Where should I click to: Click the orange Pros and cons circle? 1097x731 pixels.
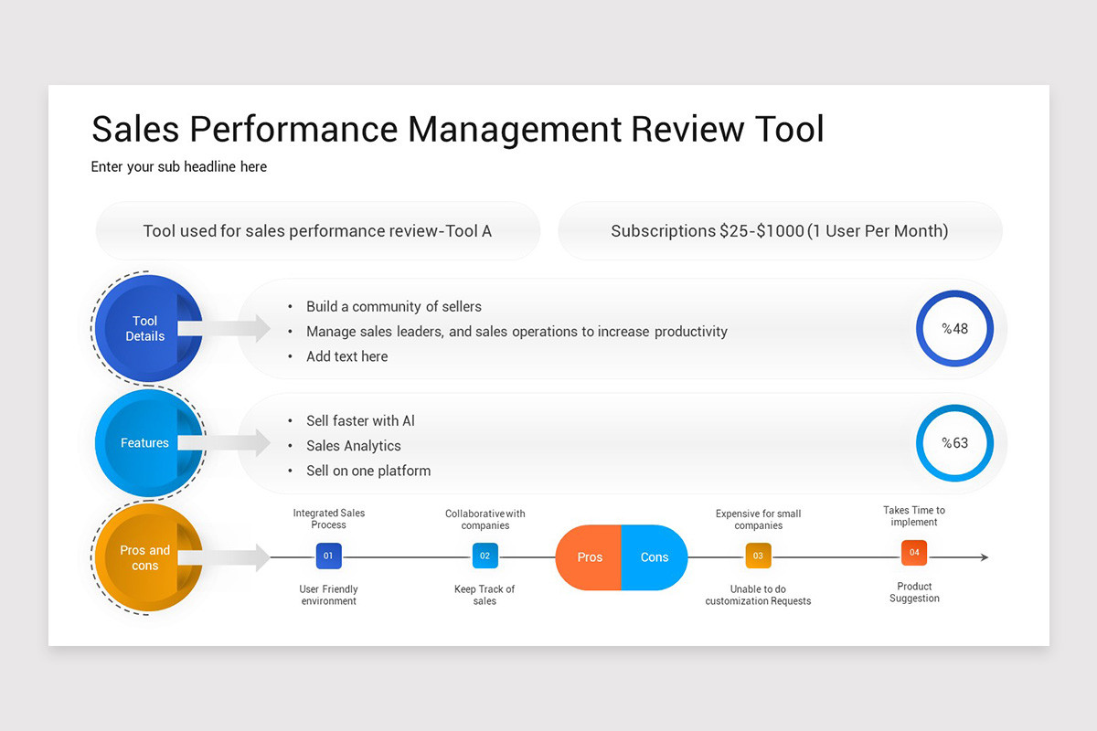[146, 557]
